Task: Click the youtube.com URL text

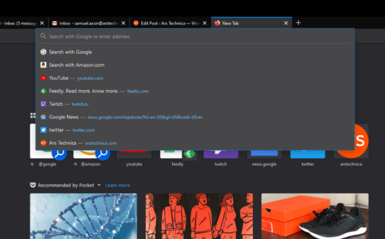Action: pyautogui.click(x=90, y=78)
